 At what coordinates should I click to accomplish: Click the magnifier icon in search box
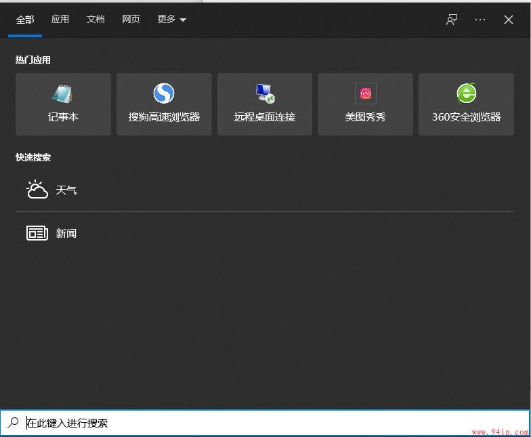pyautogui.click(x=14, y=423)
